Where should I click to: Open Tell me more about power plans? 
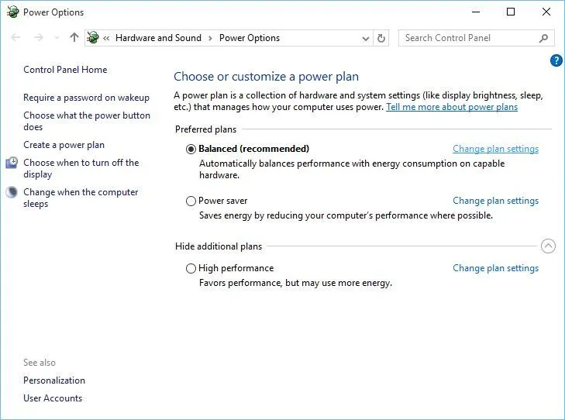[x=452, y=107]
